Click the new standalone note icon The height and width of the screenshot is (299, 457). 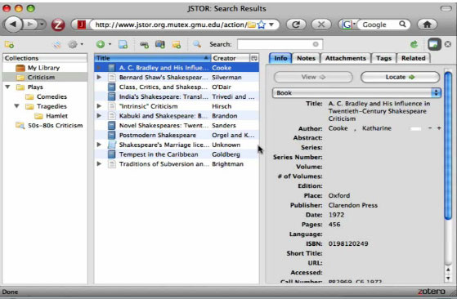click(177, 45)
